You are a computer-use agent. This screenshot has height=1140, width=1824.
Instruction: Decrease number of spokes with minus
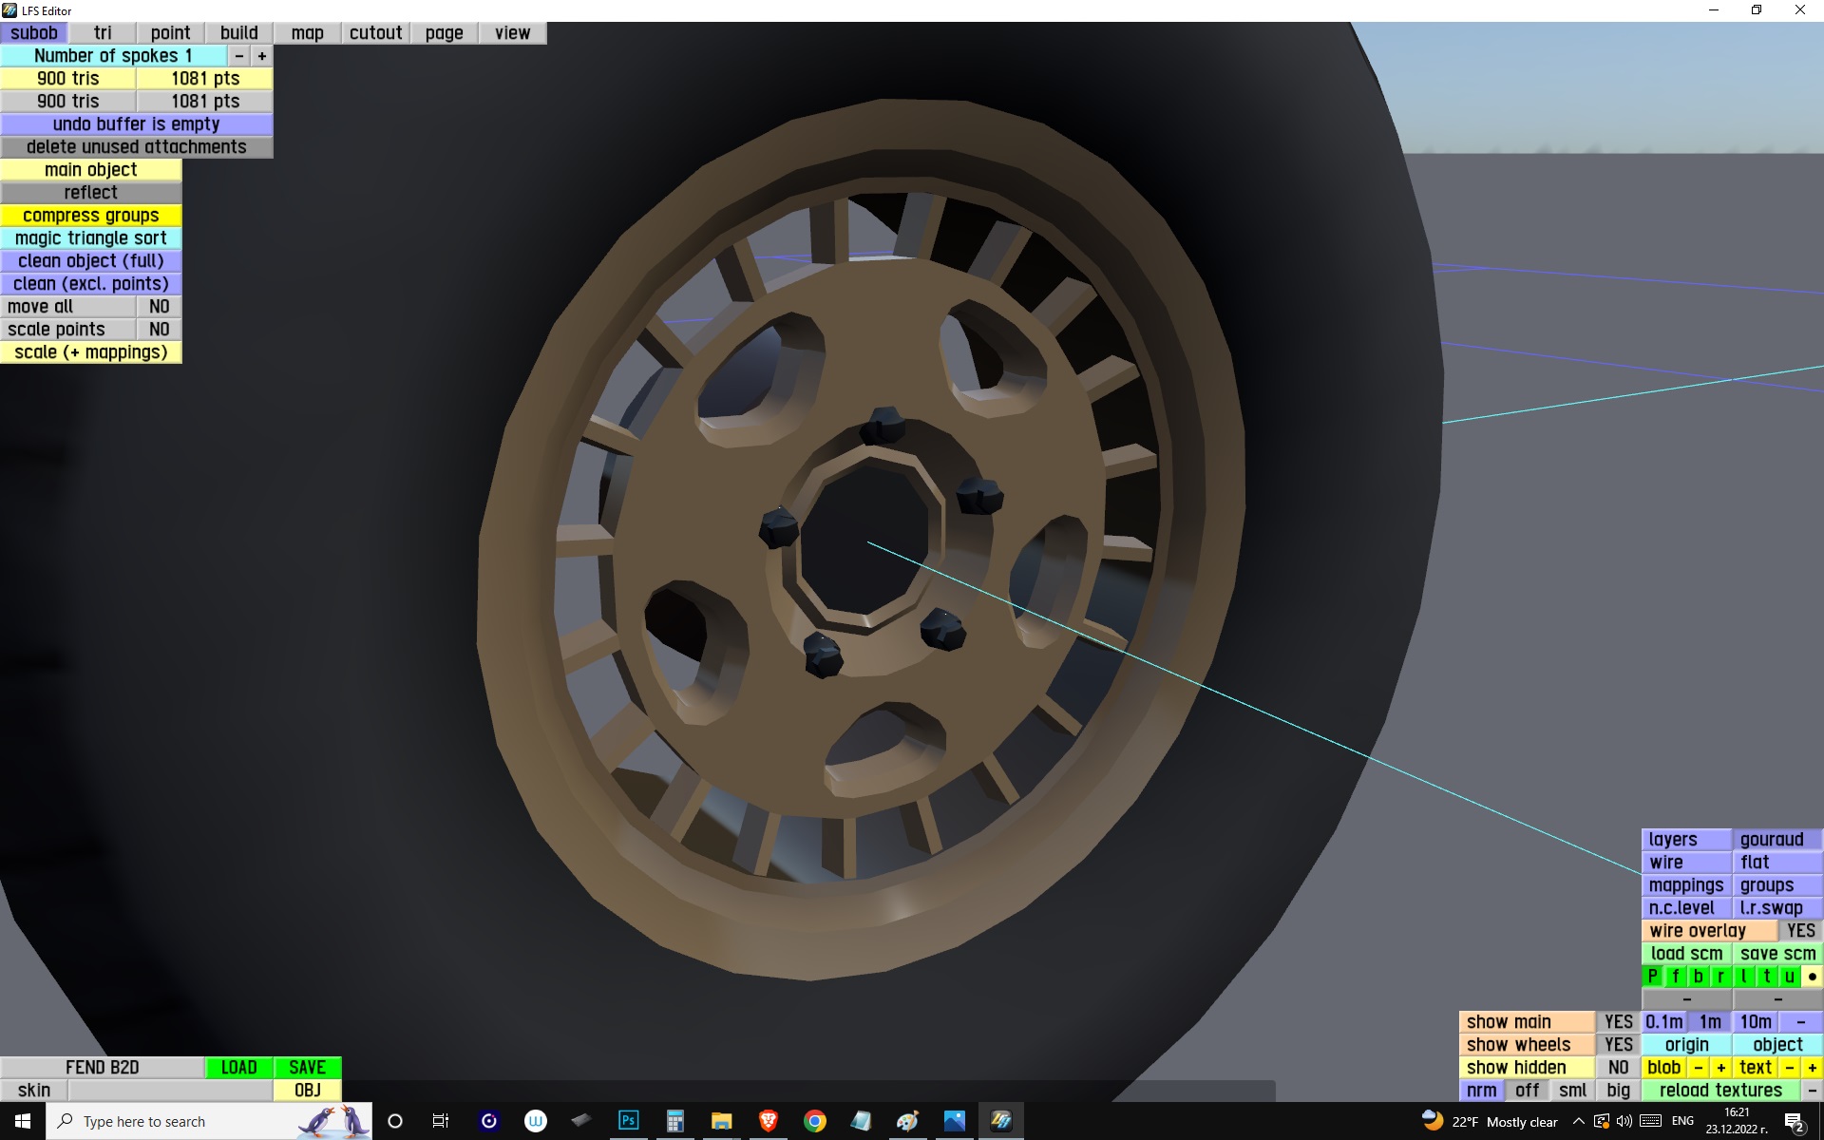tap(238, 56)
